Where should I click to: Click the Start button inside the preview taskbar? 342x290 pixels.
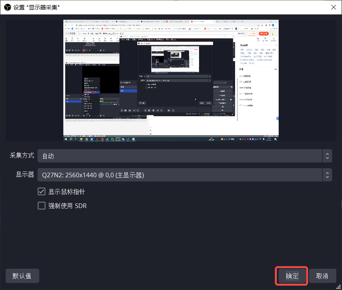66,139
